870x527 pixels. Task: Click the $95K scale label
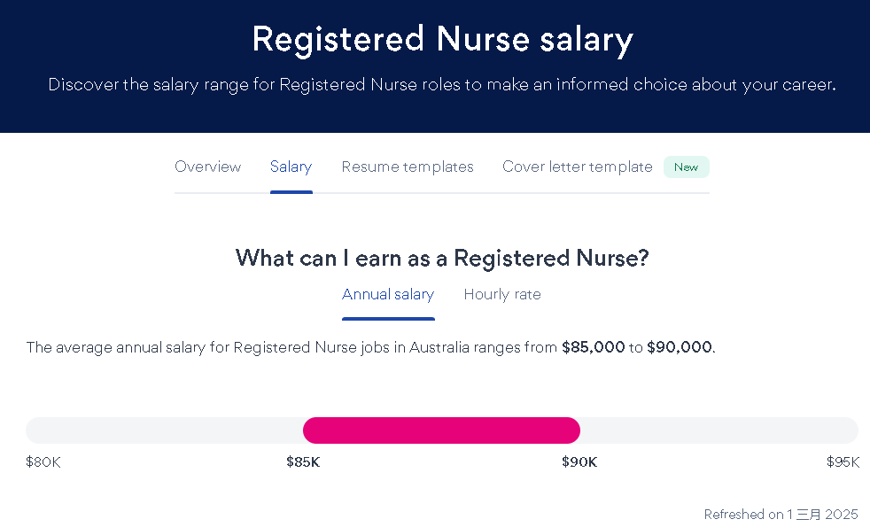tap(843, 462)
